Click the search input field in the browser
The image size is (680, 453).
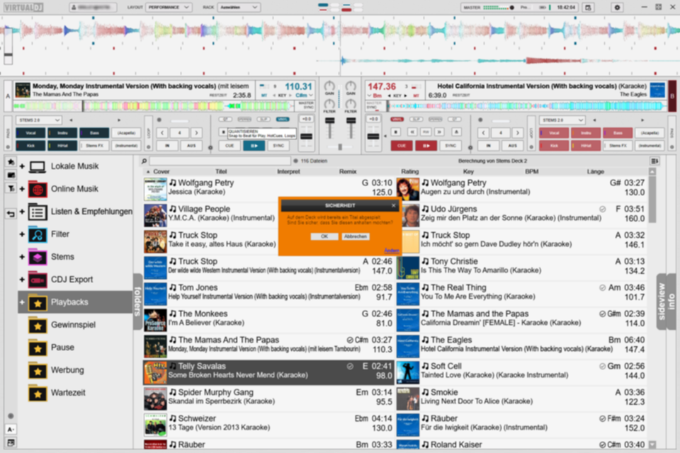point(220,161)
